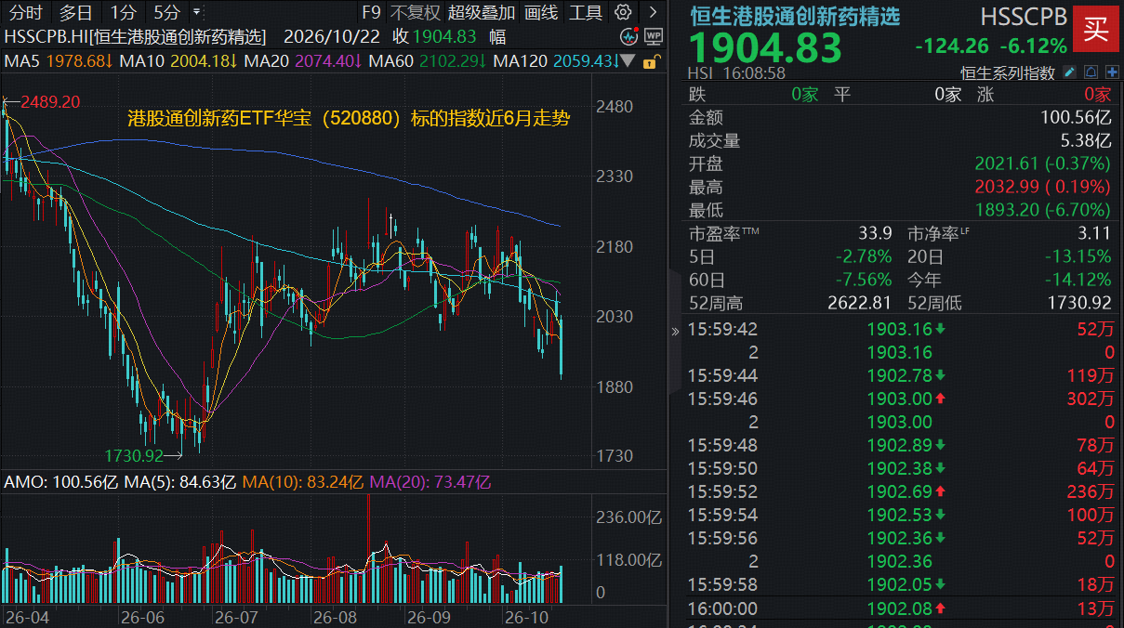Open 超级叠加 overlay menu
The height and width of the screenshot is (628, 1124).
[x=481, y=12]
